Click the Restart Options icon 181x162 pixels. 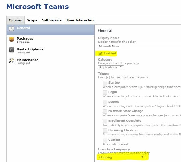click(x=12, y=50)
